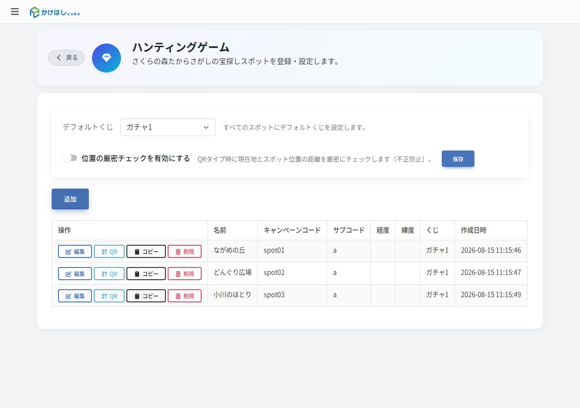Screen dimensions: 580x408
Task: Show QR code for 小川のほとり
Action: (109, 296)
